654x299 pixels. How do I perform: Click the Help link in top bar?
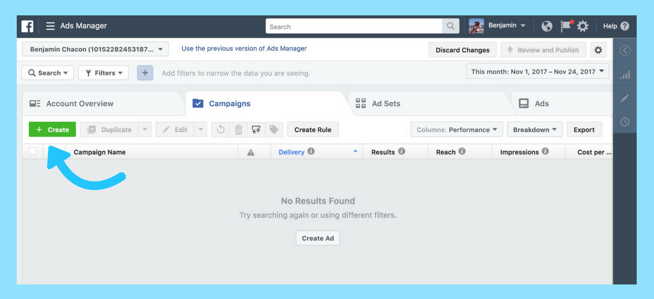coord(610,26)
